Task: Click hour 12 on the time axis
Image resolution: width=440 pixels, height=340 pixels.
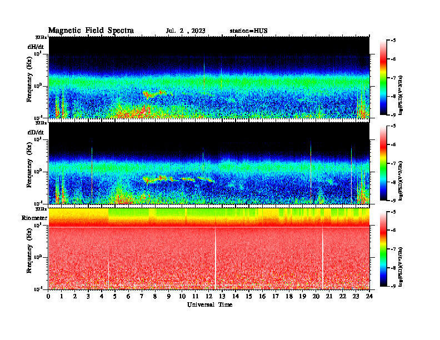Action: pos(209,297)
